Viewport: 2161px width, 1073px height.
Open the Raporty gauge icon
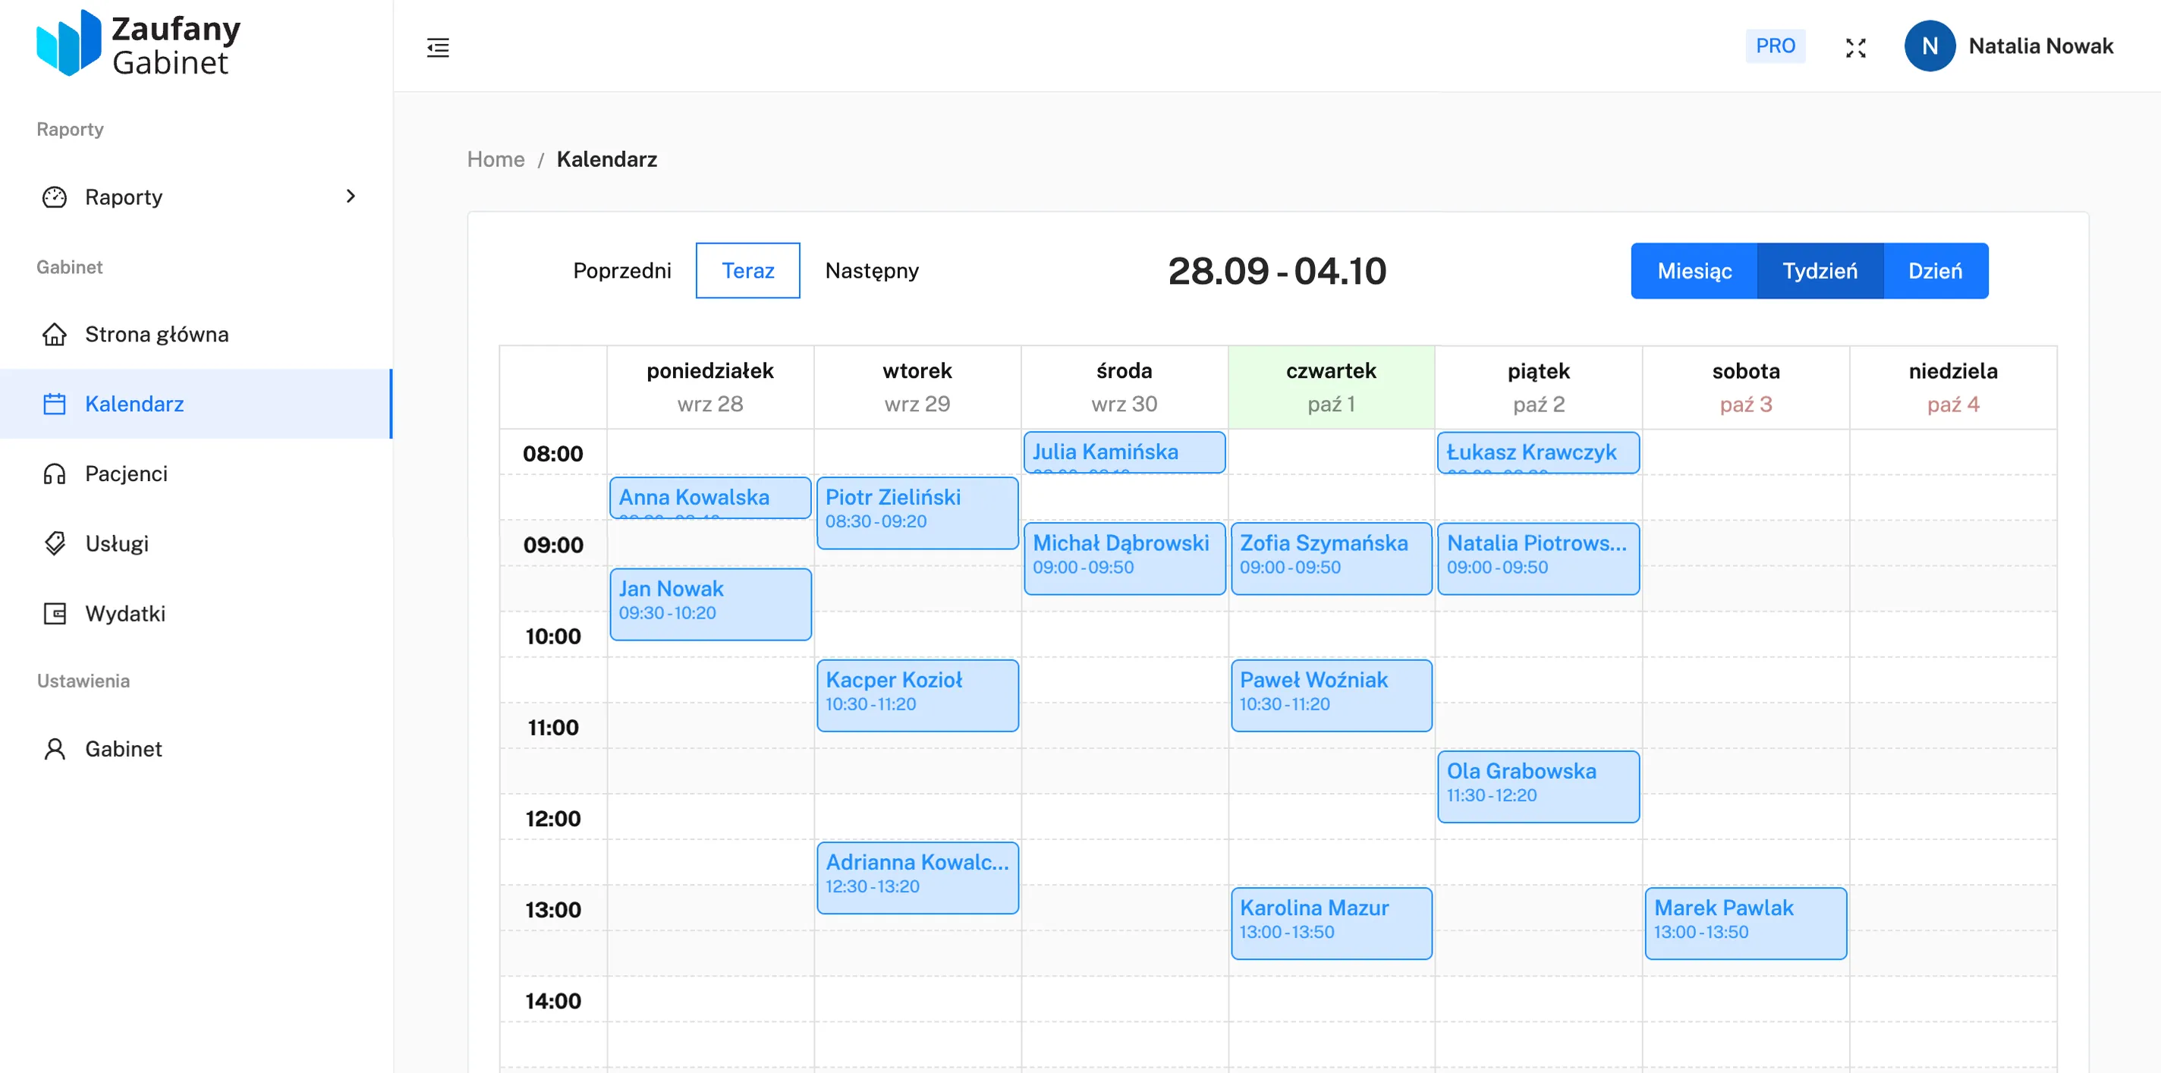[x=55, y=197]
